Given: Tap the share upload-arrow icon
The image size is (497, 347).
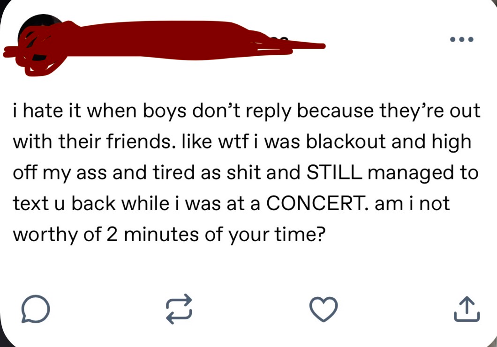Looking at the screenshot, I should [467, 309].
